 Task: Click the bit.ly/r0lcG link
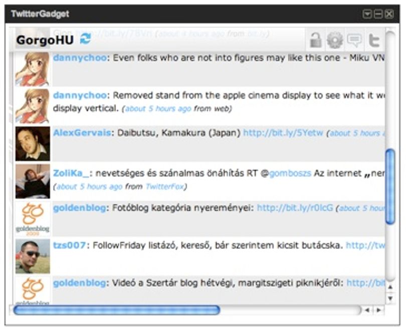click(x=295, y=208)
